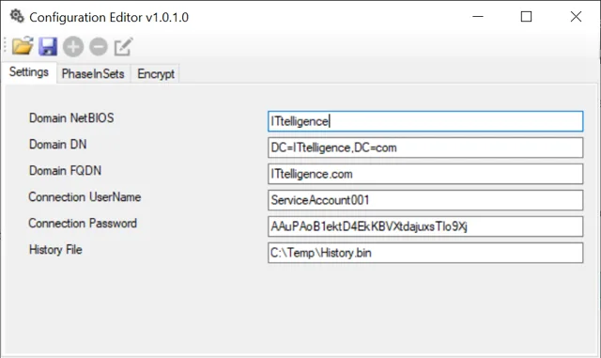601x358 pixels.
Task: Maximize the Configuration Editor window
Action: point(526,17)
